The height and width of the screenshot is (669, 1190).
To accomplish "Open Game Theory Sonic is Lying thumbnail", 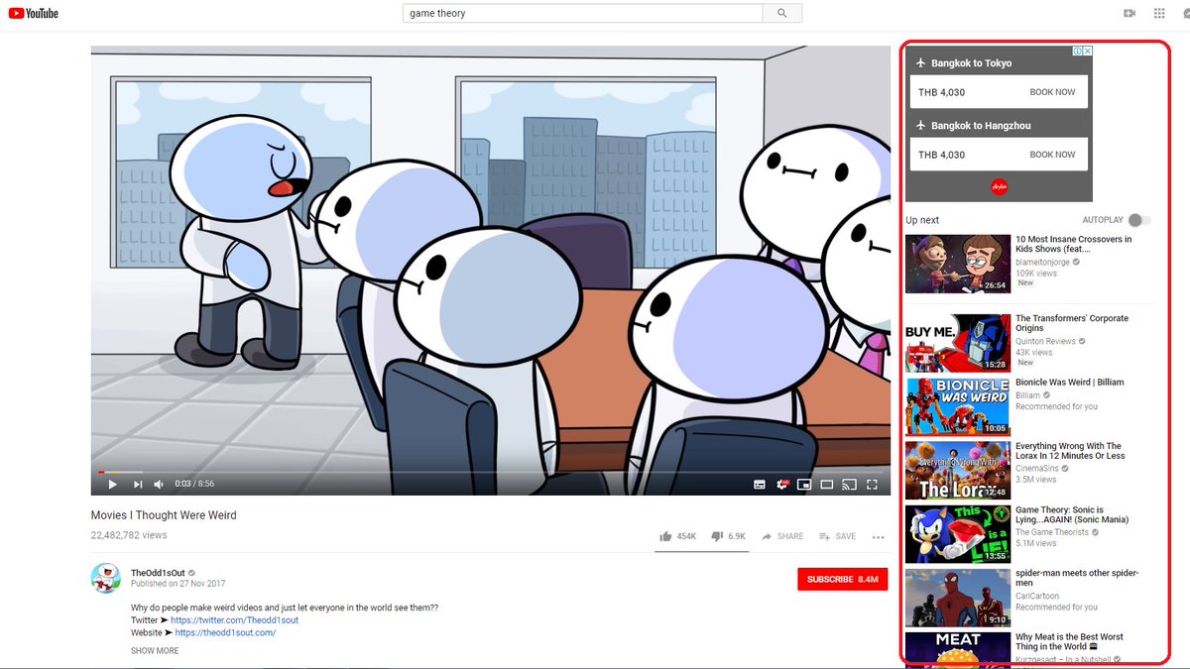I will [x=958, y=534].
